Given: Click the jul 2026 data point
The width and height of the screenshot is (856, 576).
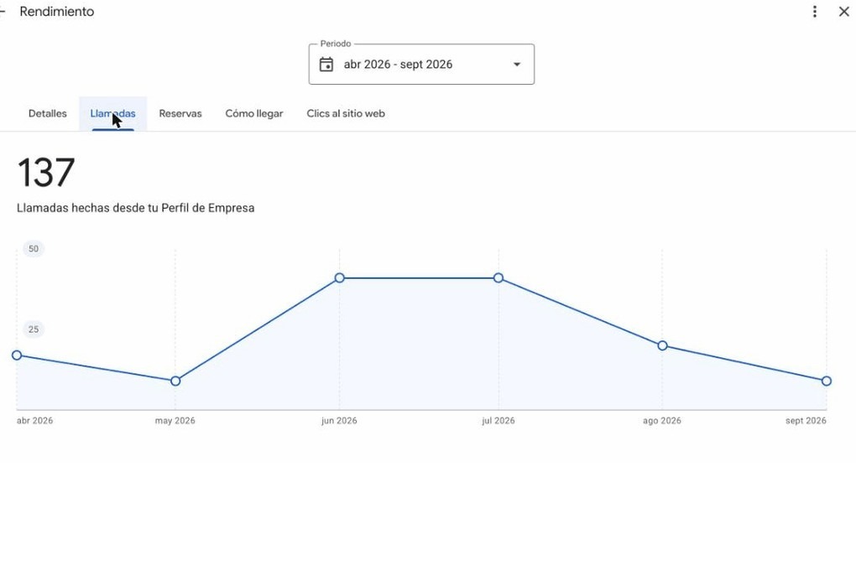Looking at the screenshot, I should point(498,278).
